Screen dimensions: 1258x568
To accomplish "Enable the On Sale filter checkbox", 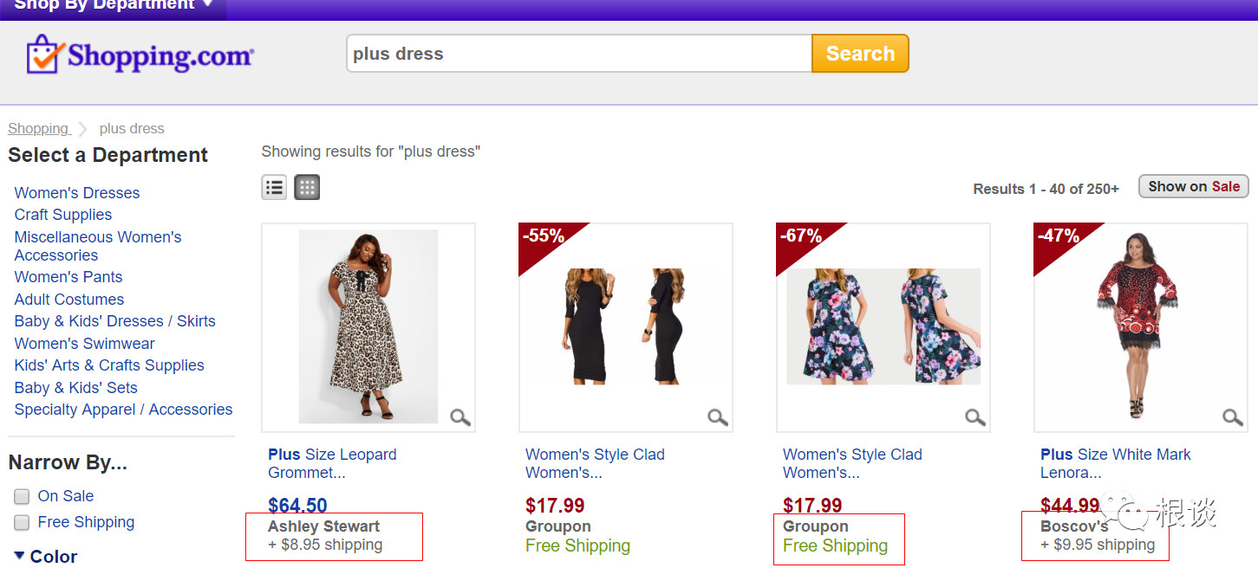I will tap(22, 496).
